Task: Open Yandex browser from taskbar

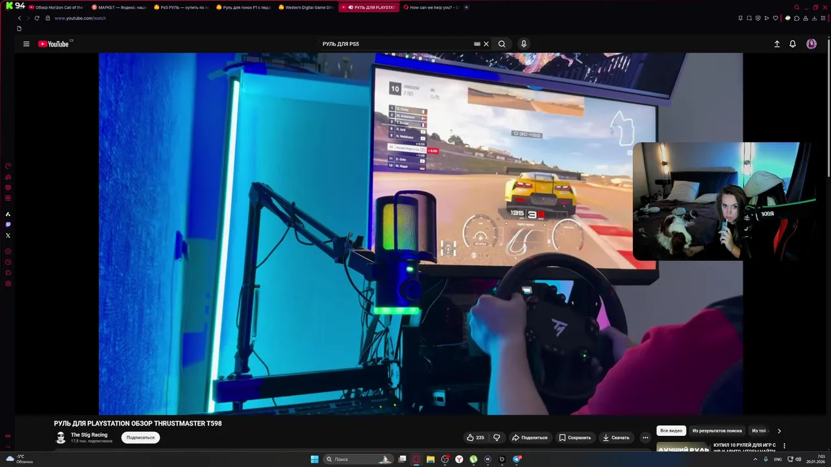Action: (459, 459)
